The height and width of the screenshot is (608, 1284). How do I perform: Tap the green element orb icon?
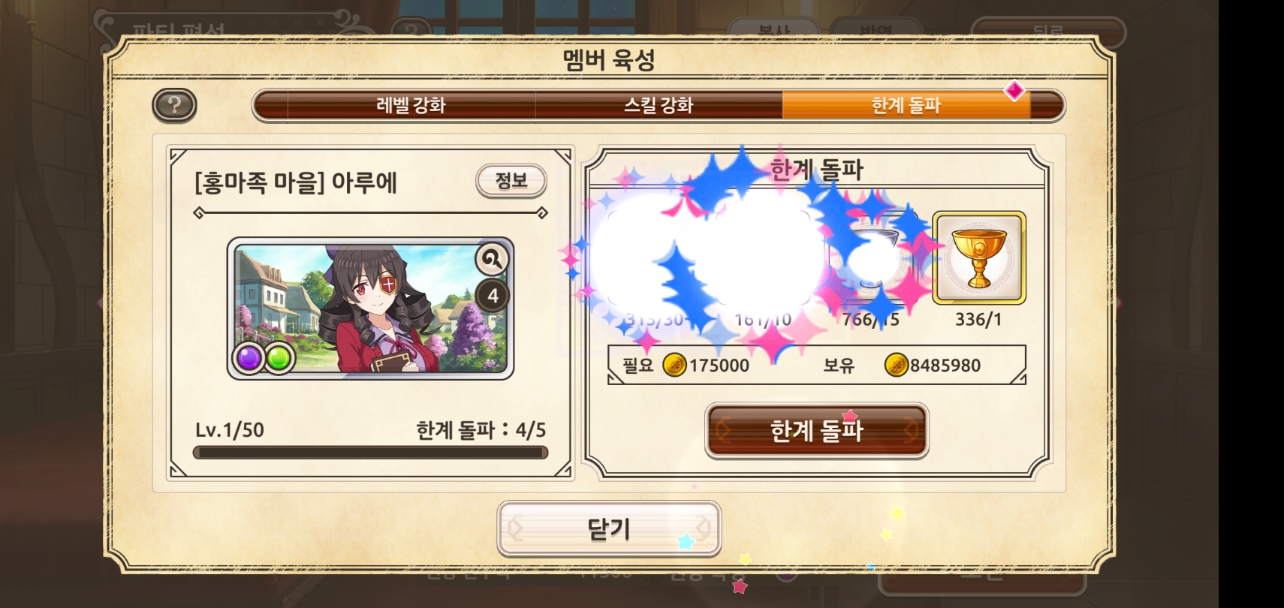coord(279,359)
